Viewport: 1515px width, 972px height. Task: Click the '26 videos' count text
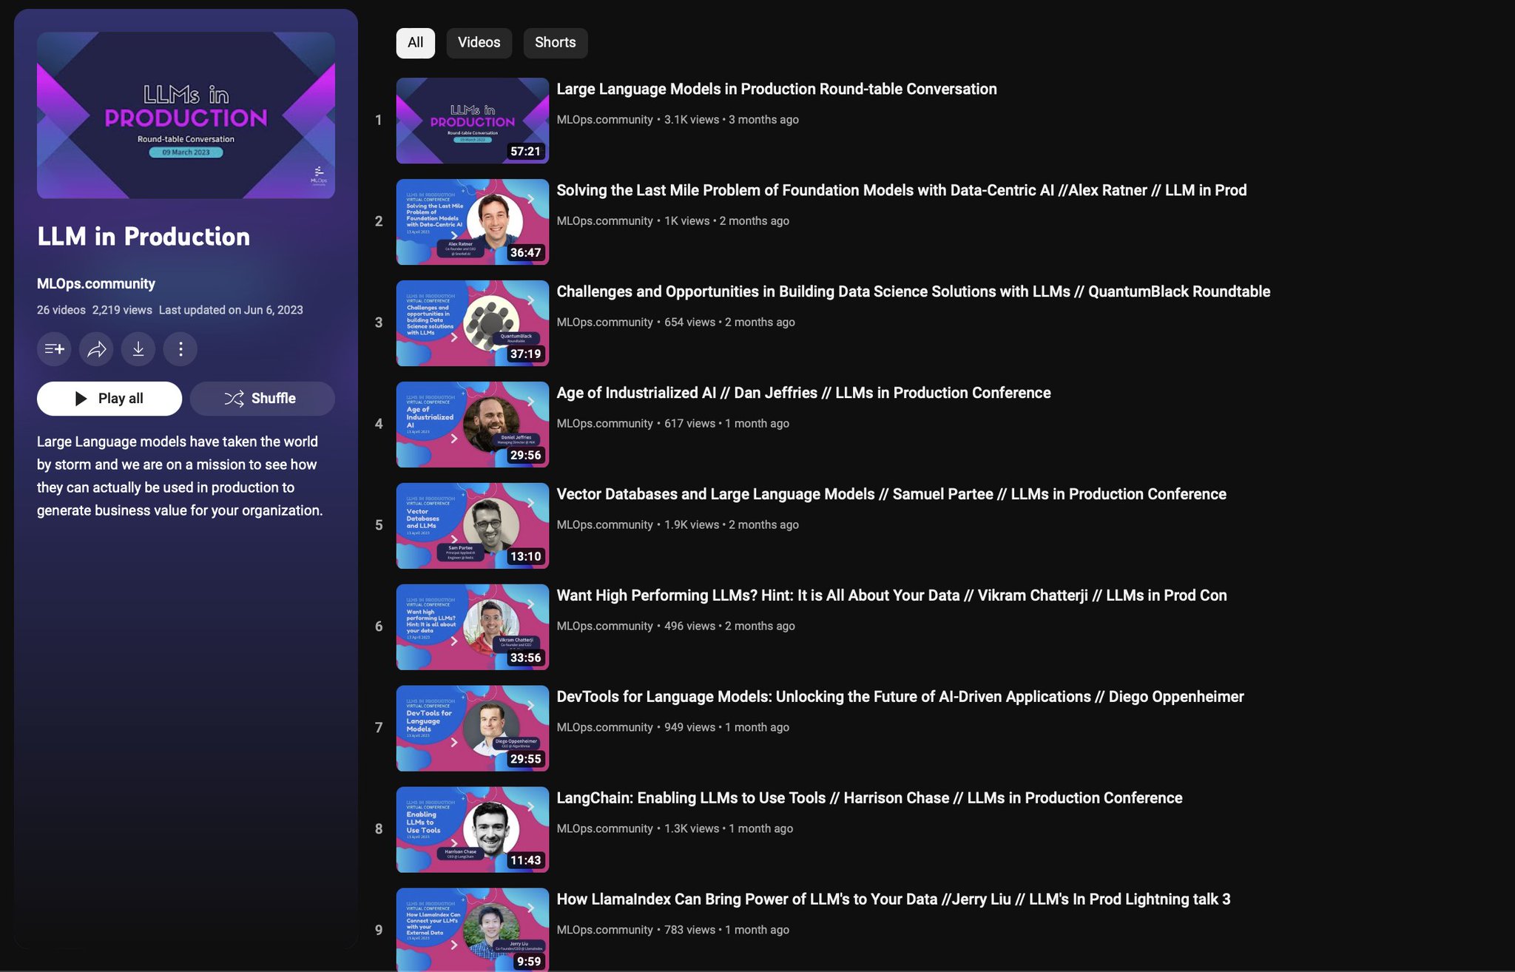click(x=61, y=311)
